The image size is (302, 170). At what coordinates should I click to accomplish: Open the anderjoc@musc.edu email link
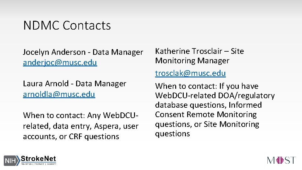click(x=60, y=63)
